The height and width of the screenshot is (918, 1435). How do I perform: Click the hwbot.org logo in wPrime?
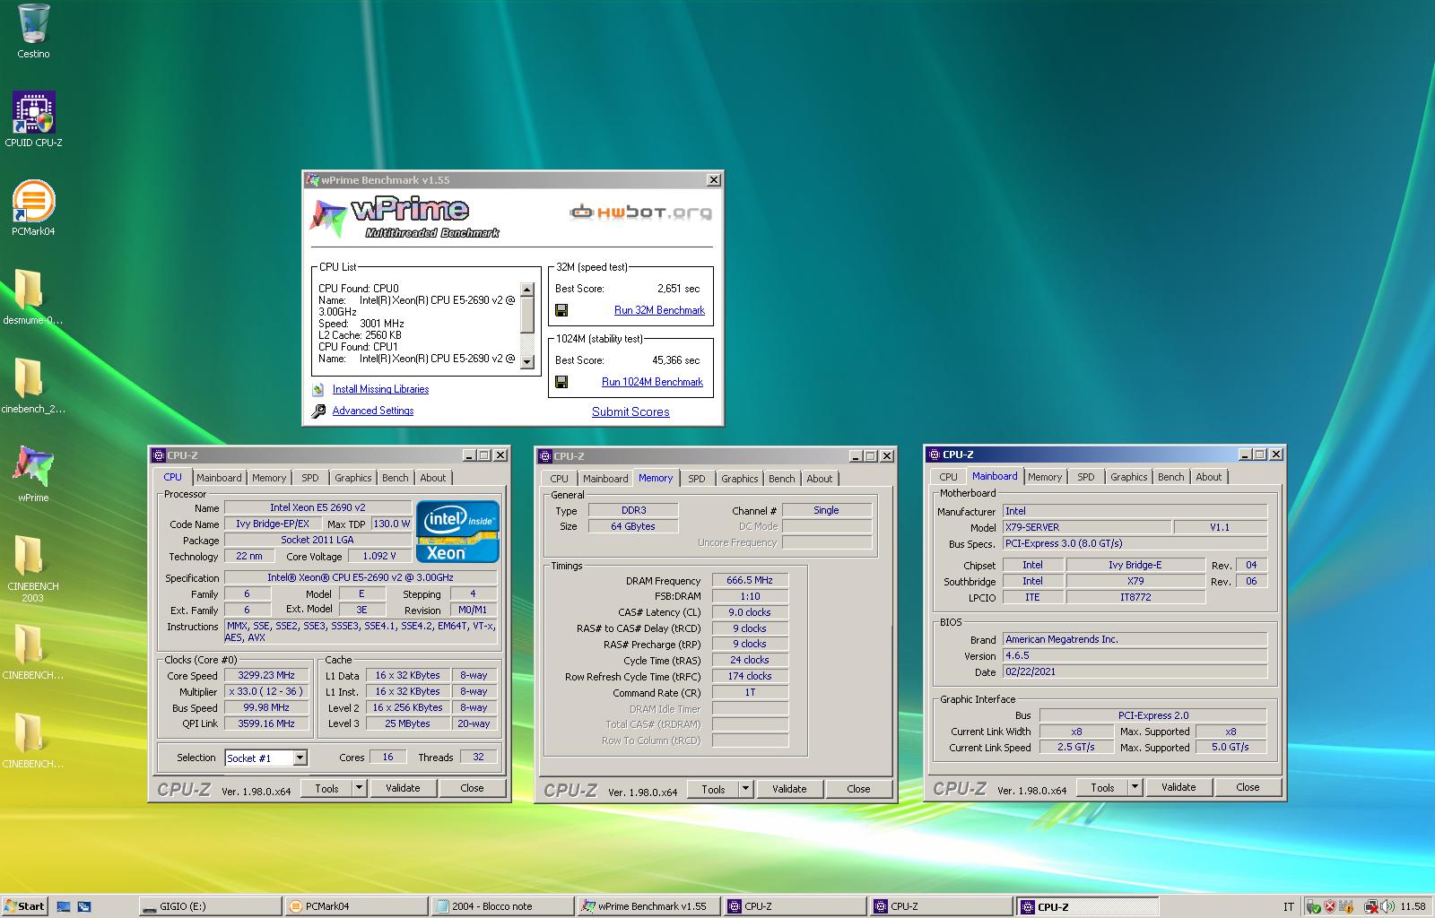click(640, 212)
